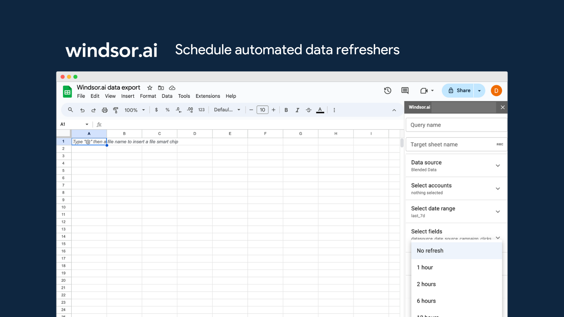Open the Extensions menu

pyautogui.click(x=208, y=96)
